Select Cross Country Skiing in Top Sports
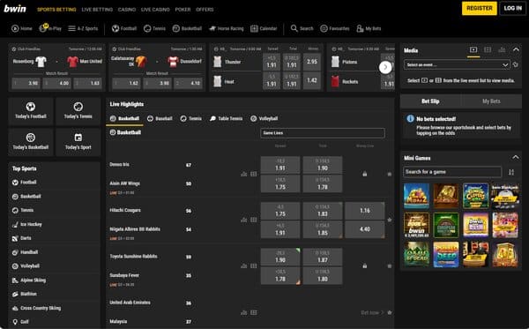529x329 pixels. click(36, 308)
